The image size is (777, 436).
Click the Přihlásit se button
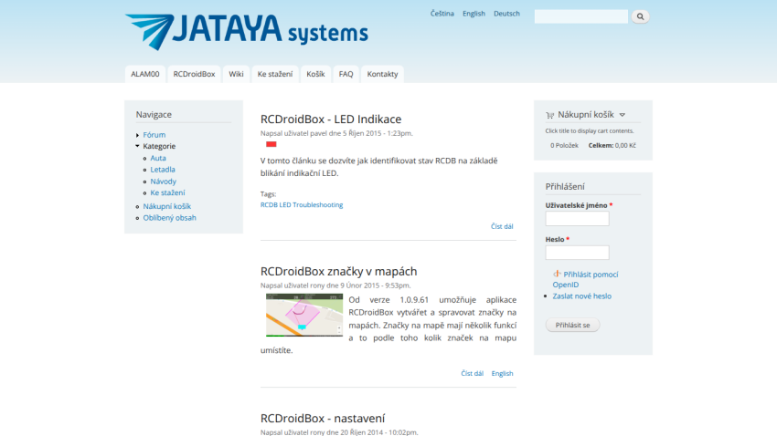[x=572, y=325]
